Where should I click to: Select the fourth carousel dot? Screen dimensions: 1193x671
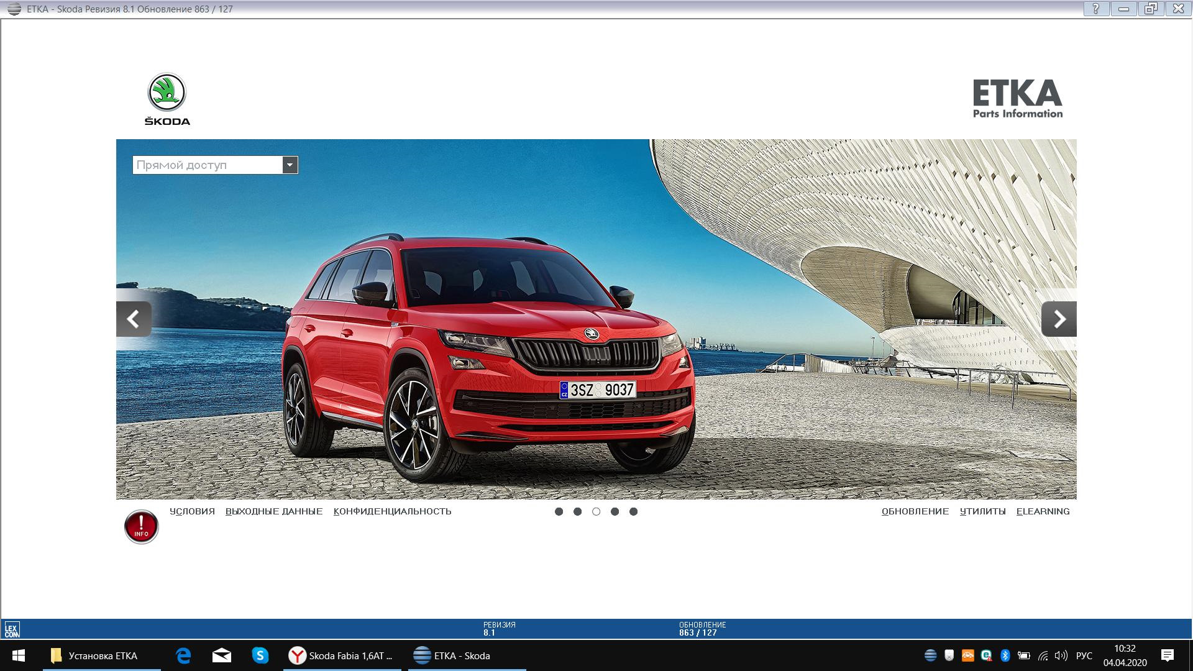615,511
